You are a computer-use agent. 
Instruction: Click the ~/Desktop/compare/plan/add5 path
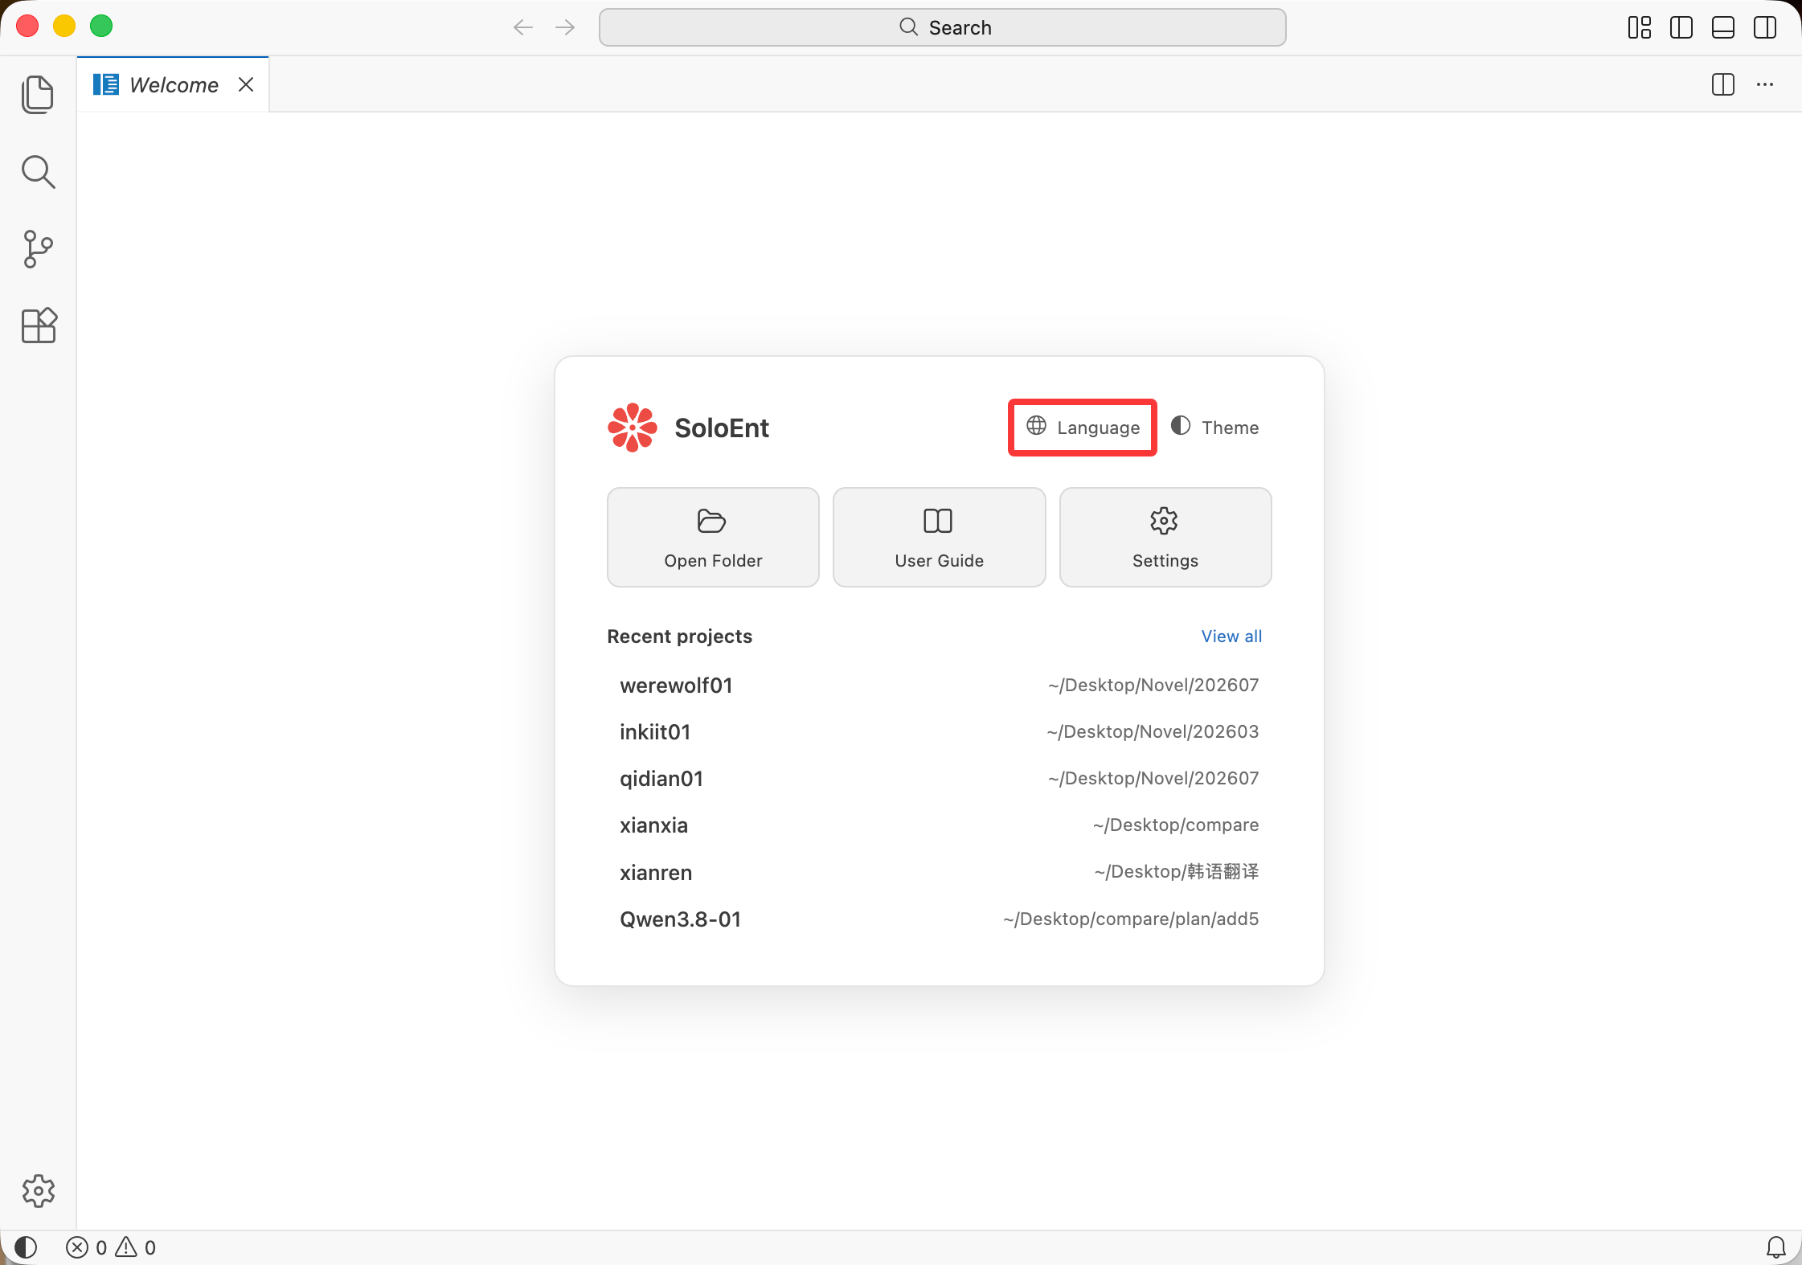[x=1131, y=919]
